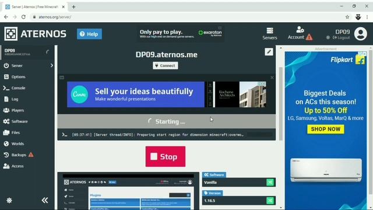The width and height of the screenshot is (373, 210).
Task: Click the Aternos logo icon
Action: [x=10, y=34]
